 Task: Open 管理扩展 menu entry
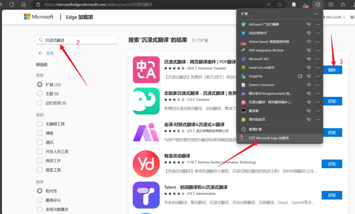pos(280,129)
